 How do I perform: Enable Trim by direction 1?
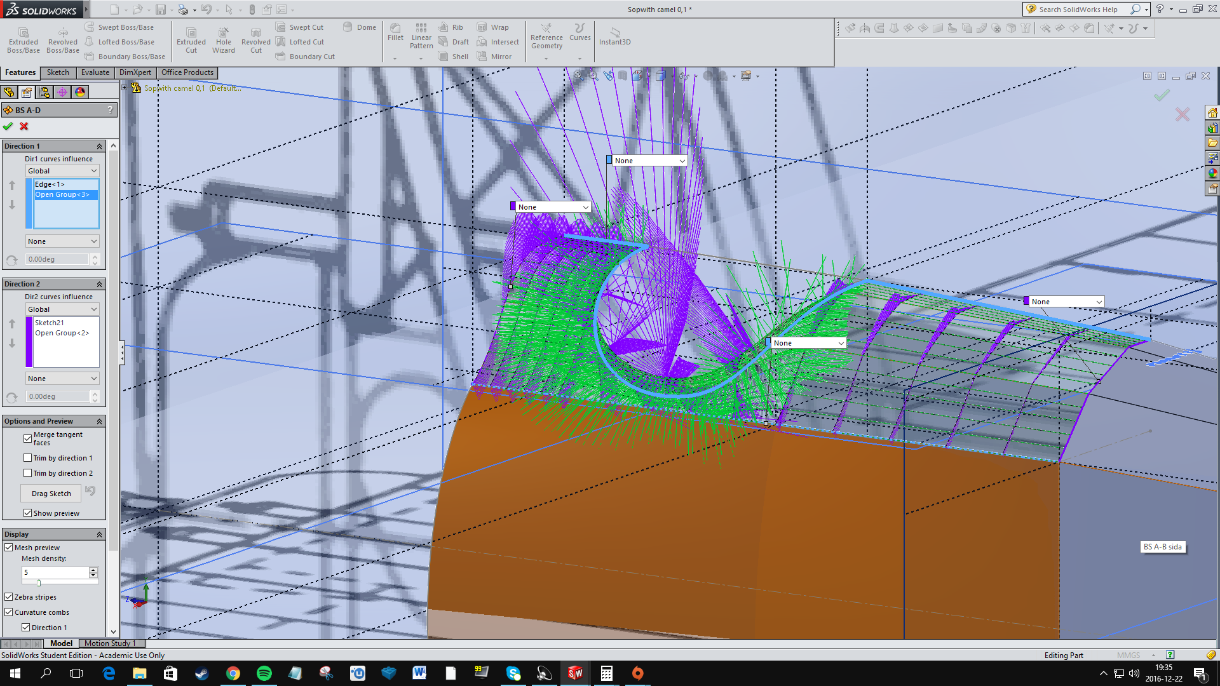pos(28,458)
